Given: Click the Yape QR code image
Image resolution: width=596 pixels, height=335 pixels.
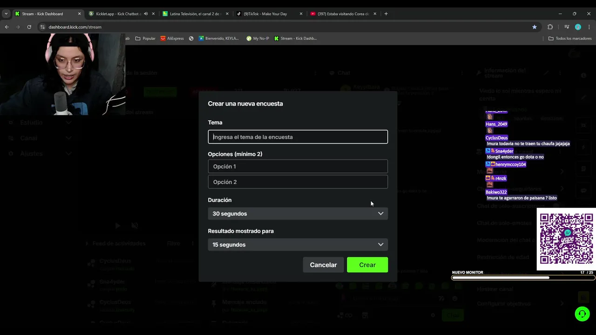Looking at the screenshot, I should pyautogui.click(x=566, y=239).
